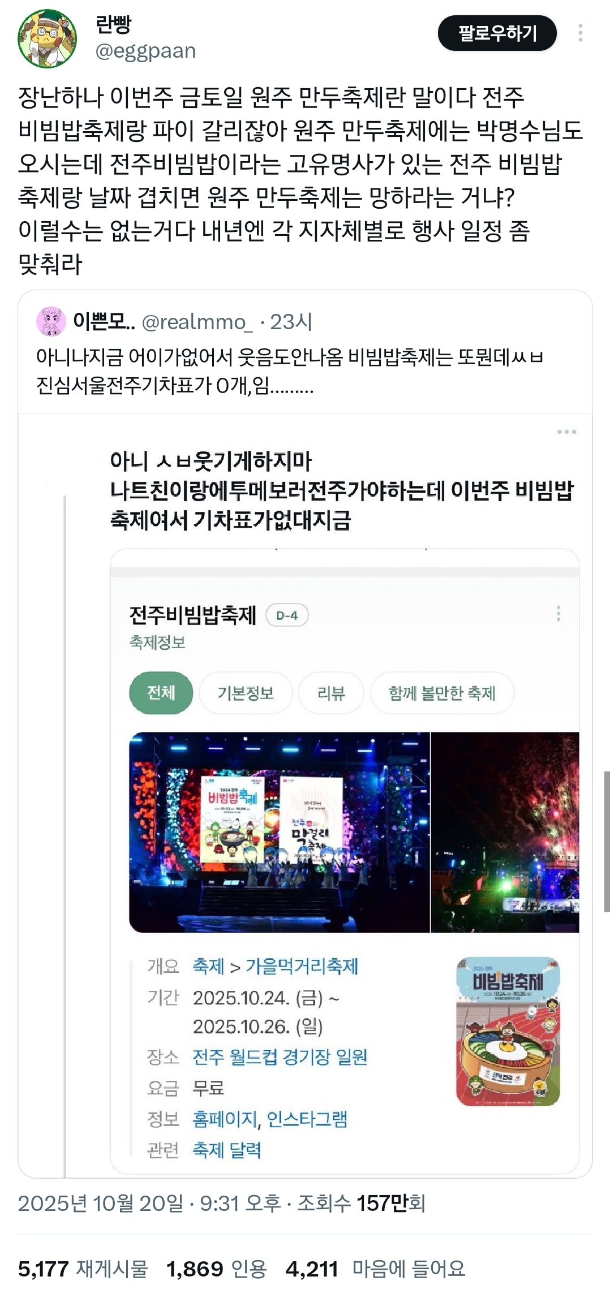Open the tweet's more options menu
Screen dimensions: 610x1298
(x=580, y=33)
